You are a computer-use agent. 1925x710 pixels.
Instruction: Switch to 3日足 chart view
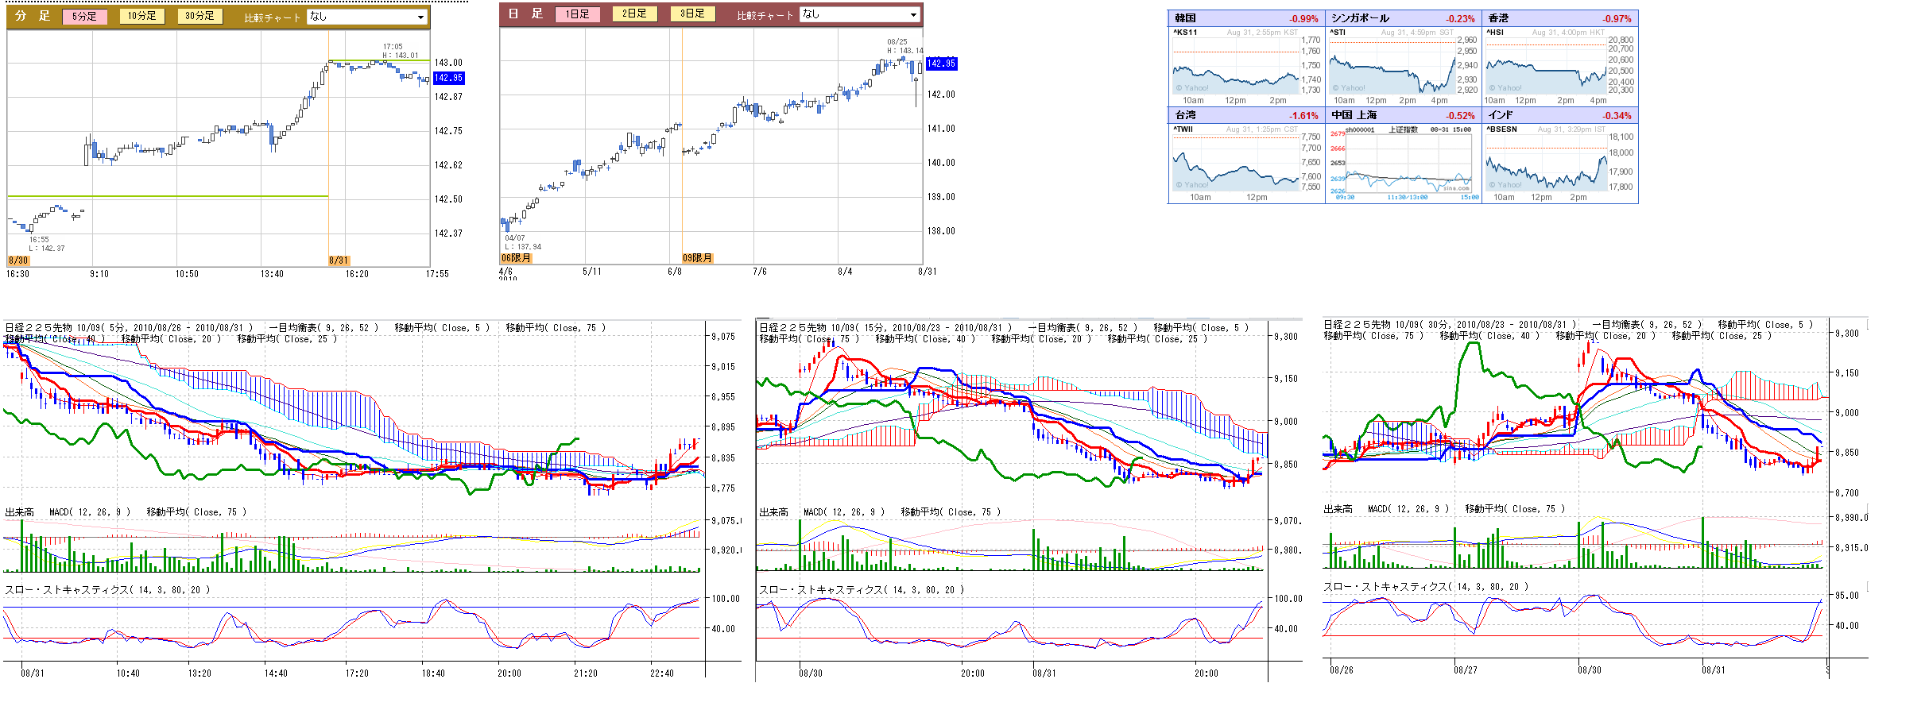692,14
